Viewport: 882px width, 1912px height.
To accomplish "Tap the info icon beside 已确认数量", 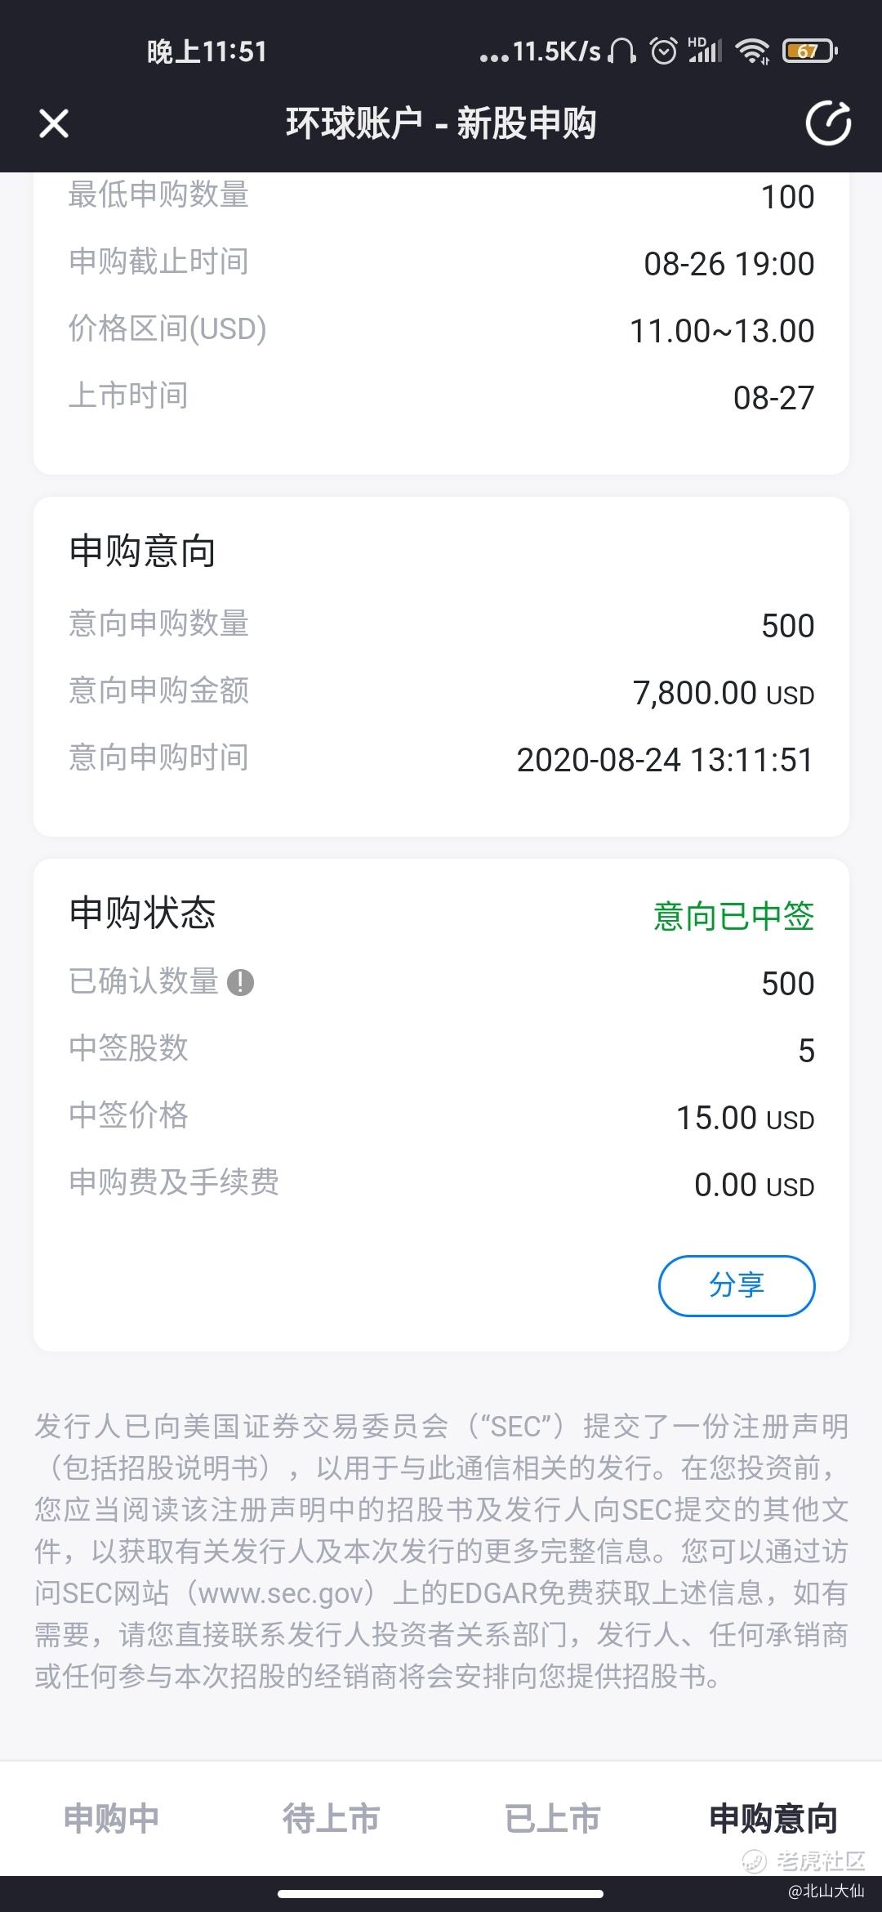I will tap(240, 982).
